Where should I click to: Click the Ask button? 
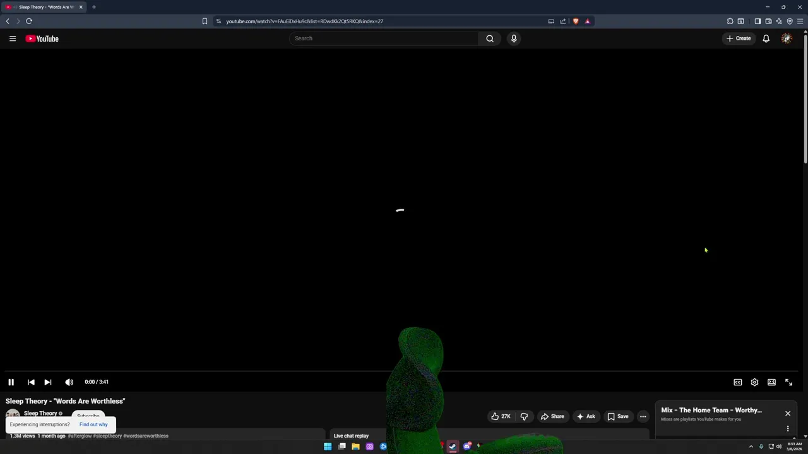586,416
